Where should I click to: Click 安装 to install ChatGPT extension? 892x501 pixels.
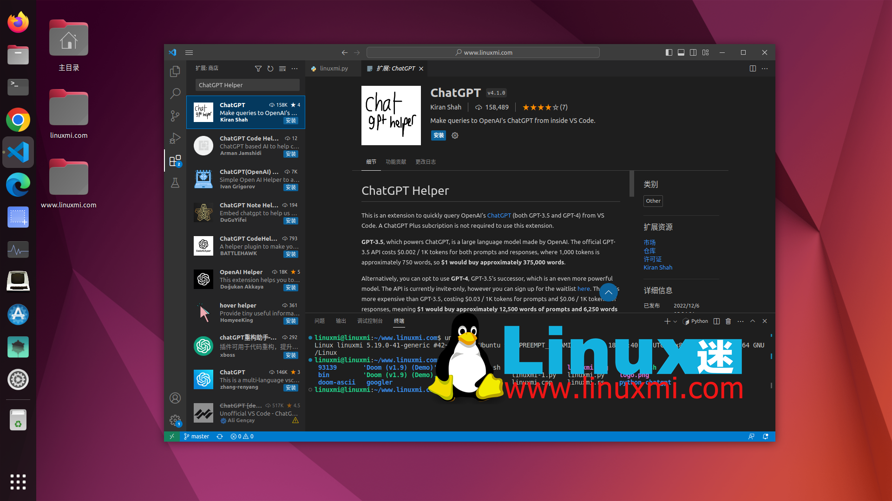click(x=438, y=135)
